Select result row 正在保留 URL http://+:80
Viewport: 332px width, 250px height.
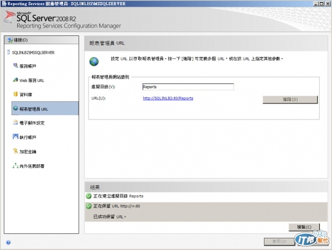pos(206,206)
